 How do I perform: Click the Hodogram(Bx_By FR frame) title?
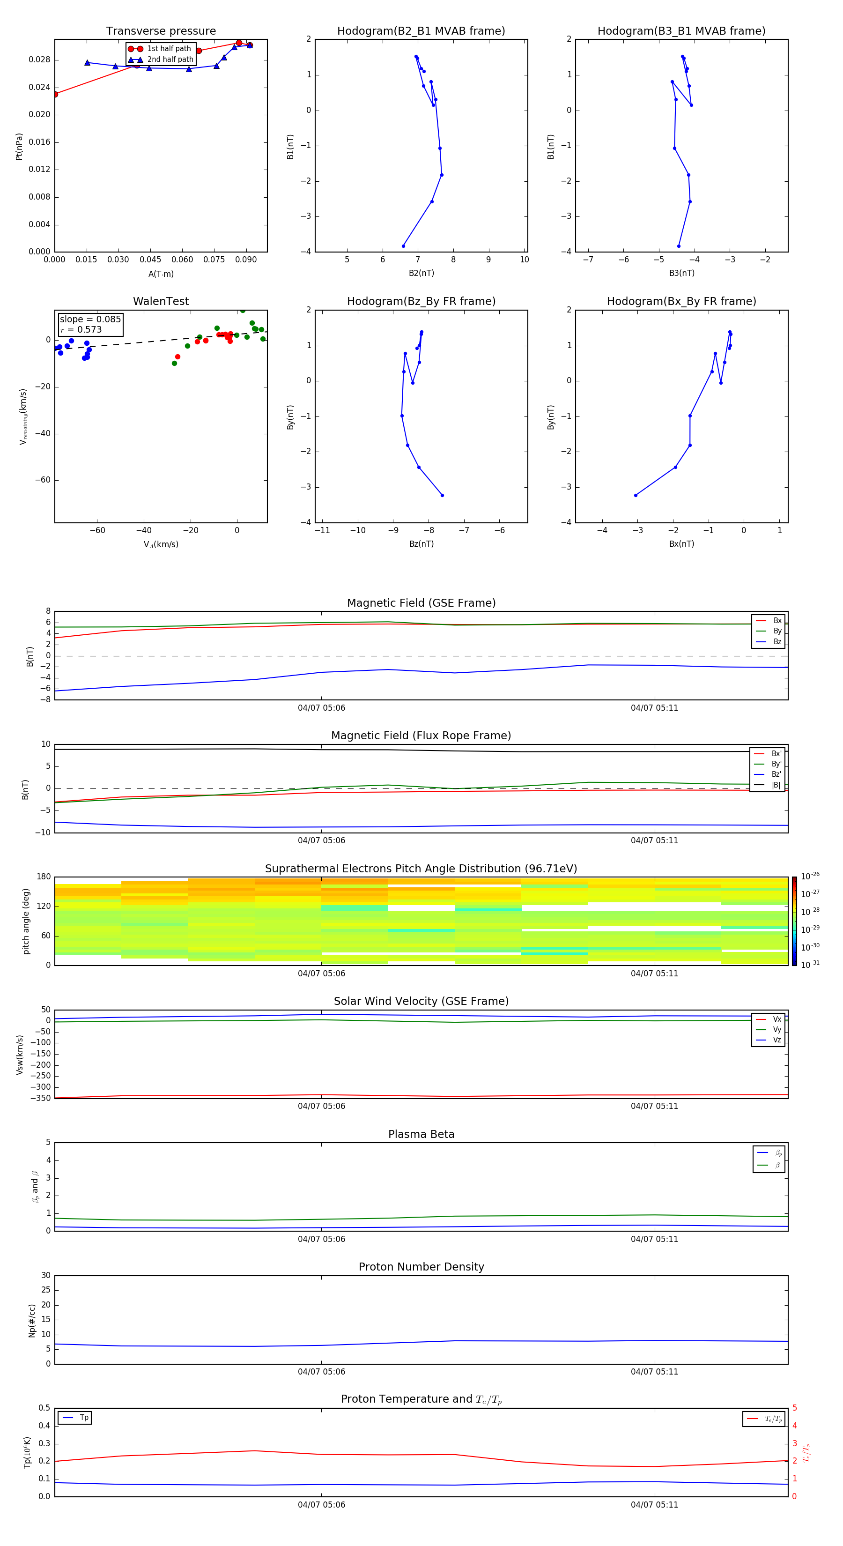pos(681,301)
